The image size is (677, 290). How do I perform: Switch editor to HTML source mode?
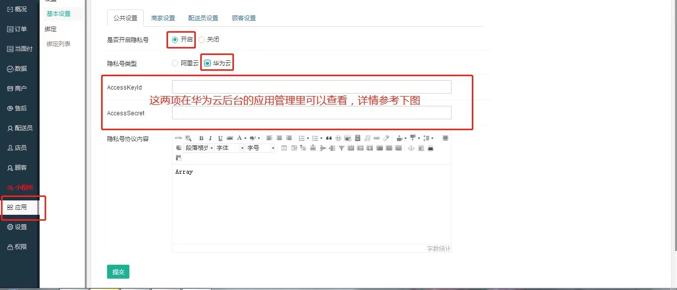[x=178, y=138]
